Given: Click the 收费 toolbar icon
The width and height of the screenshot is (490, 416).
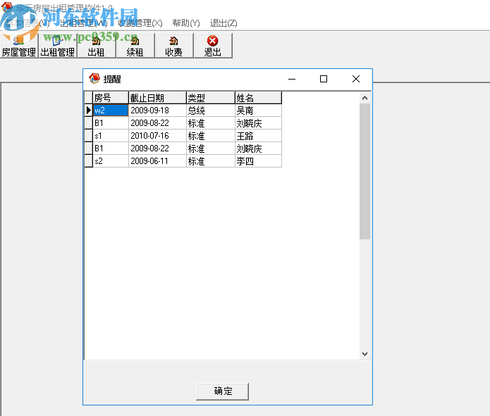Looking at the screenshot, I should (173, 46).
